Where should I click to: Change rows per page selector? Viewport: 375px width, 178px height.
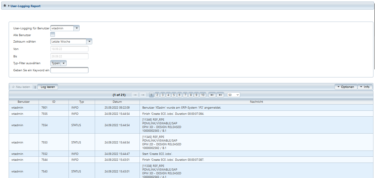(x=233, y=95)
